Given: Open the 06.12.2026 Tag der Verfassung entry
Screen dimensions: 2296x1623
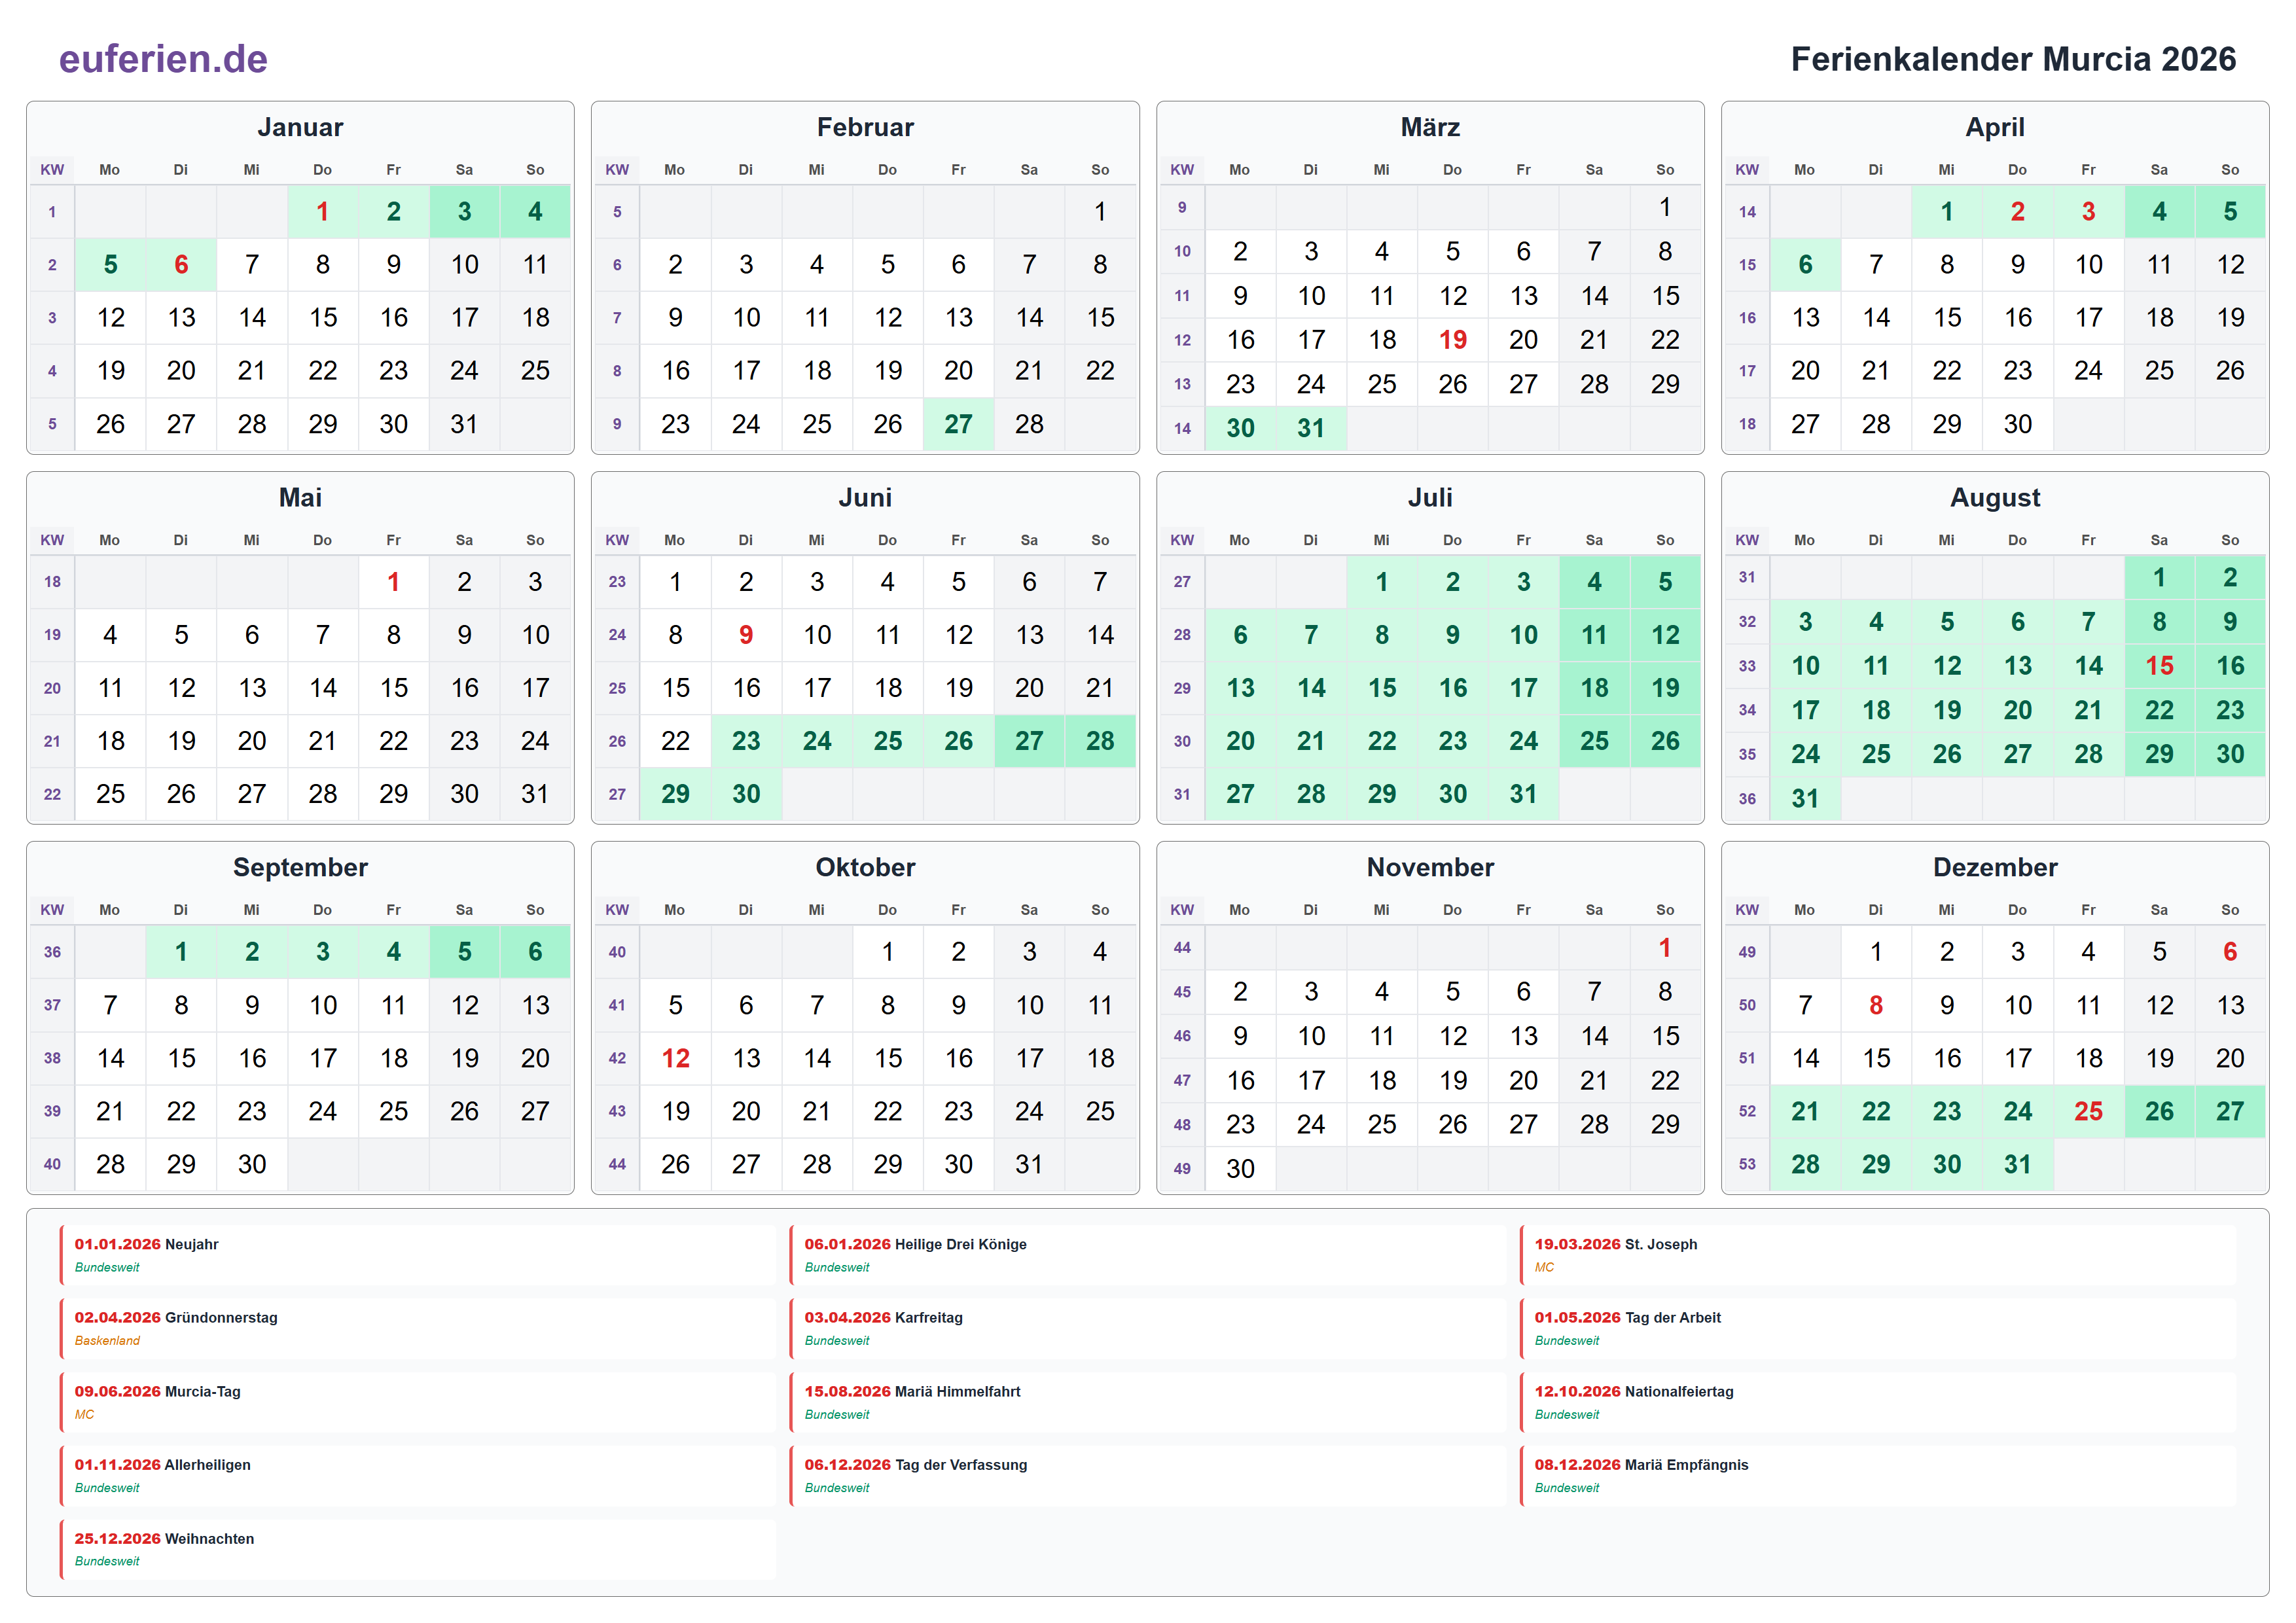Looking at the screenshot, I should point(1148,1475).
